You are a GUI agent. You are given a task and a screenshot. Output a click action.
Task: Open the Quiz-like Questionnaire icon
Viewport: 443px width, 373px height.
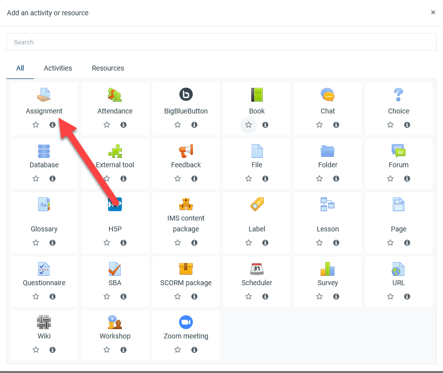click(x=44, y=269)
